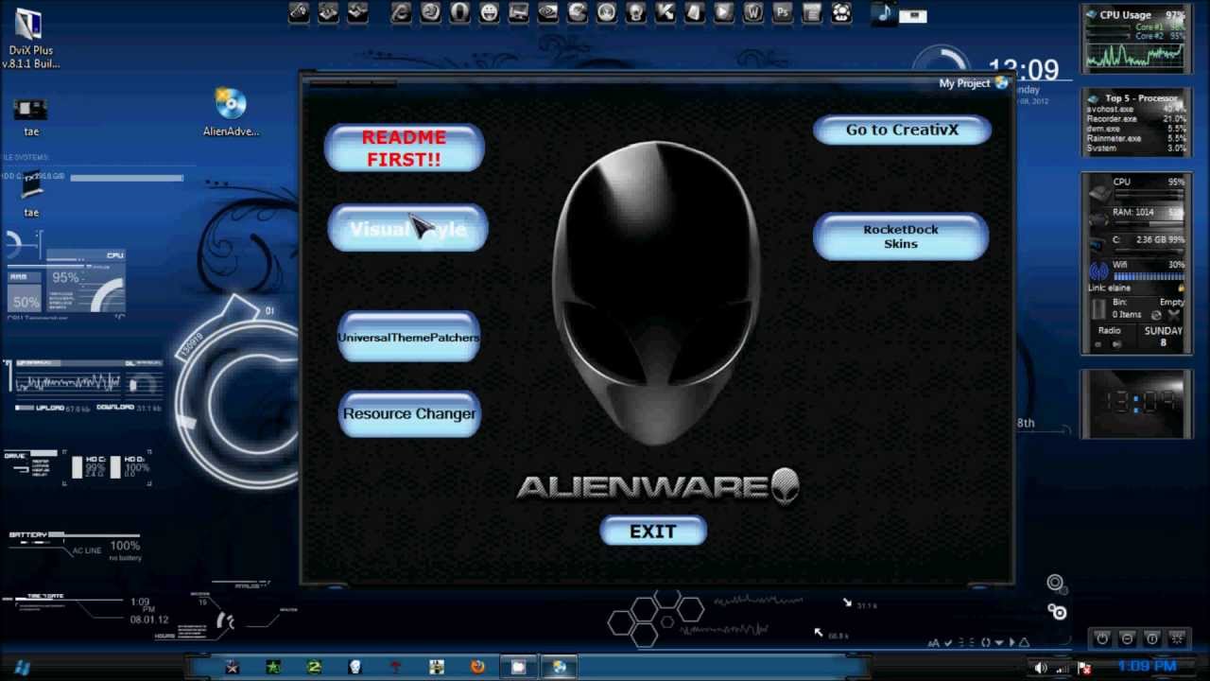This screenshot has width=1210, height=681.
Task: Open the Word icon in top dock
Action: click(752, 13)
